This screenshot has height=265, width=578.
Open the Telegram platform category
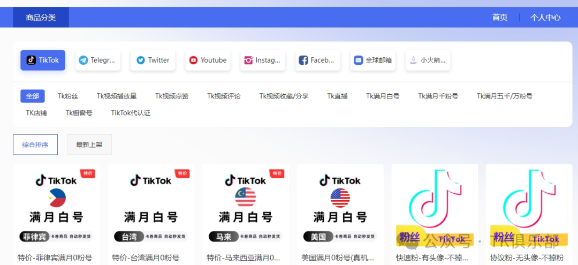point(98,60)
